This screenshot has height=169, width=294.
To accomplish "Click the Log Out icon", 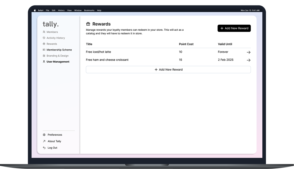I will [x=44, y=148].
